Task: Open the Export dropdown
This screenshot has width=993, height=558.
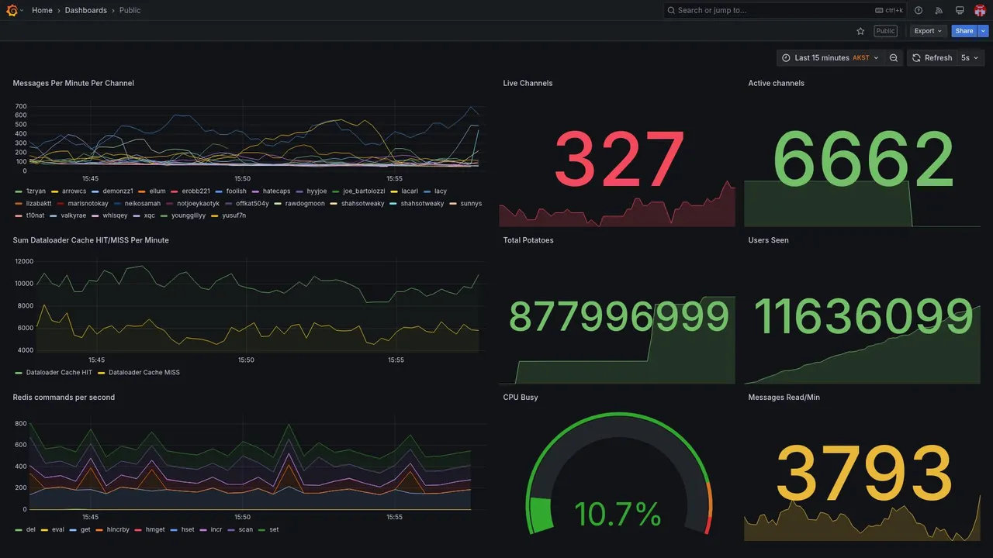Action: coord(928,31)
